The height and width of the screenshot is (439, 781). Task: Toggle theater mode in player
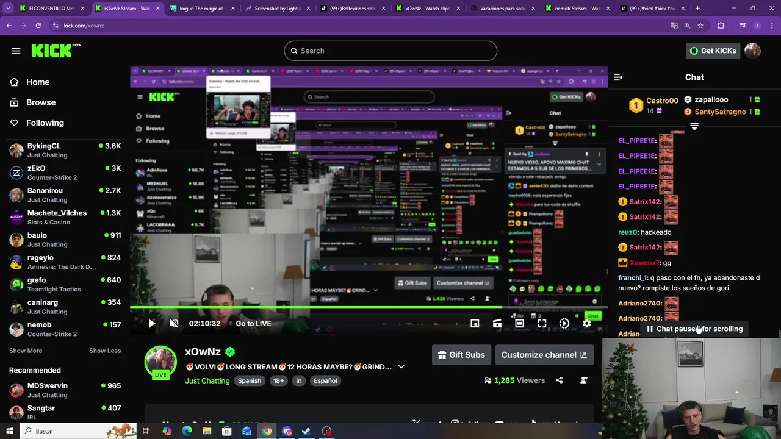[519, 324]
